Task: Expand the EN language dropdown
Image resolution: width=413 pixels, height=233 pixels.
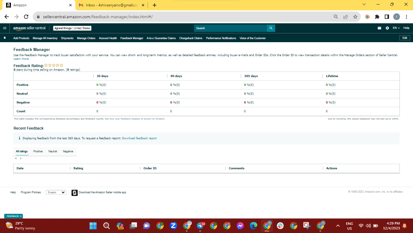Action: (396, 28)
